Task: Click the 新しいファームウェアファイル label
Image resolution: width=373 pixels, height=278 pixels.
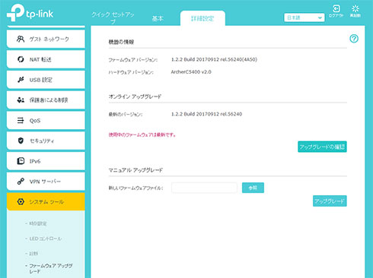Action: click(135, 188)
